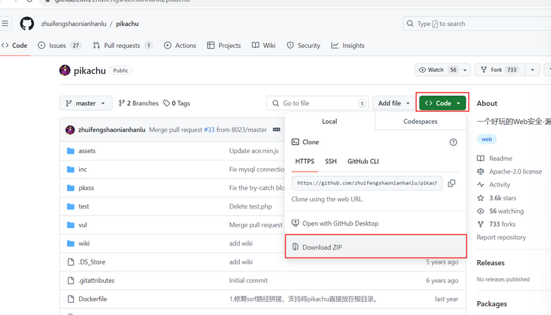Viewport: 551px width, 315px height.
Task: Click the Download ZIP option
Action: [376, 247]
